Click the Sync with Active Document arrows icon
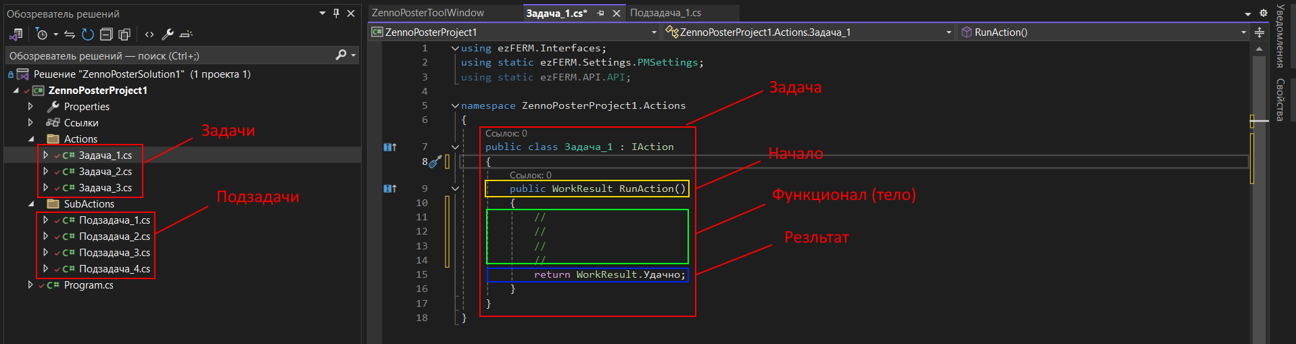 click(70, 34)
